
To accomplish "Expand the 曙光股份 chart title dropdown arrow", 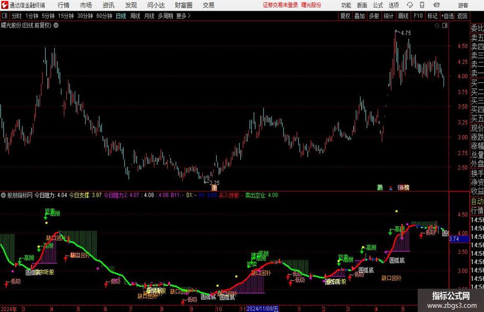I will (56, 26).
